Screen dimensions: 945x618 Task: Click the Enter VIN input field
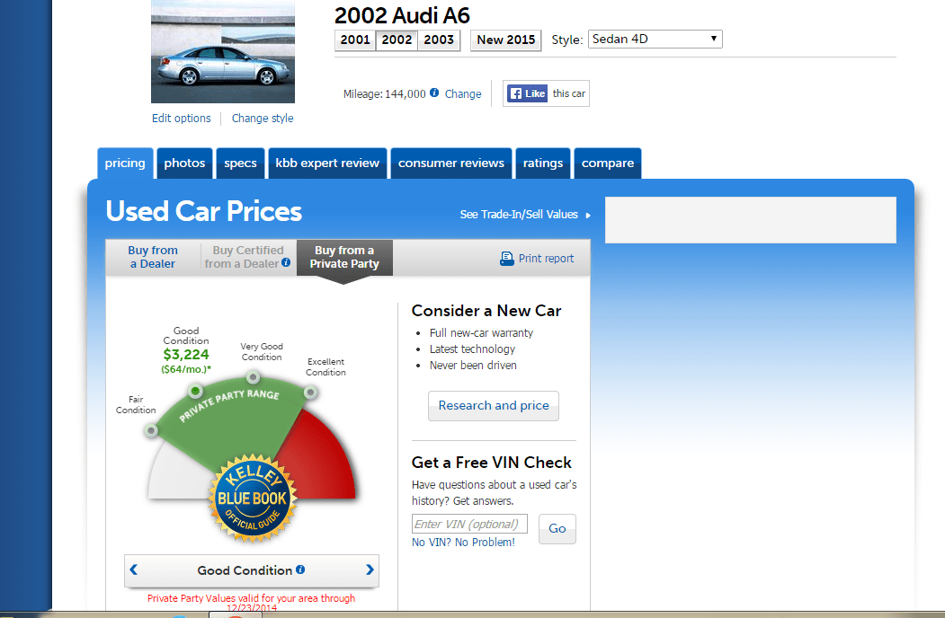468,524
